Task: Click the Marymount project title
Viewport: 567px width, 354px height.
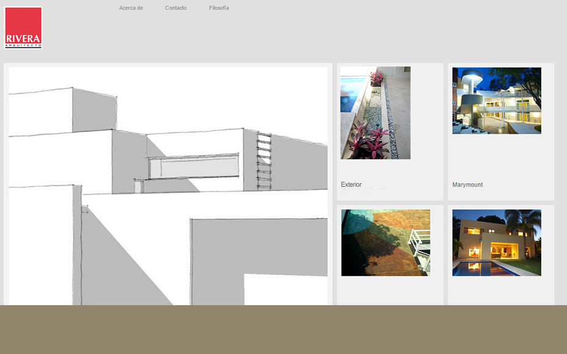Action: (467, 184)
